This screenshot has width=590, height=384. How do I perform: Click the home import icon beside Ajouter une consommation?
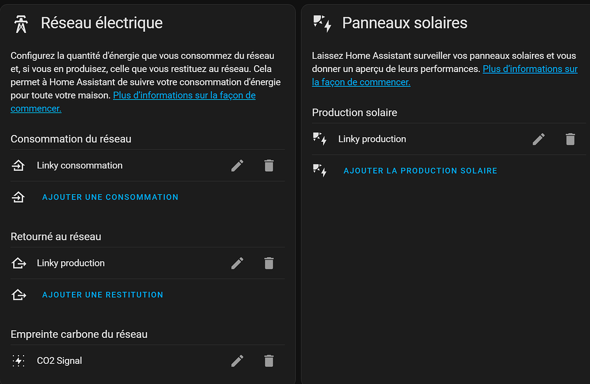[x=18, y=197]
